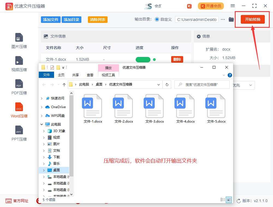Select the PPT压缩 icon
This screenshot has height=207, width=273.
click(x=19, y=133)
